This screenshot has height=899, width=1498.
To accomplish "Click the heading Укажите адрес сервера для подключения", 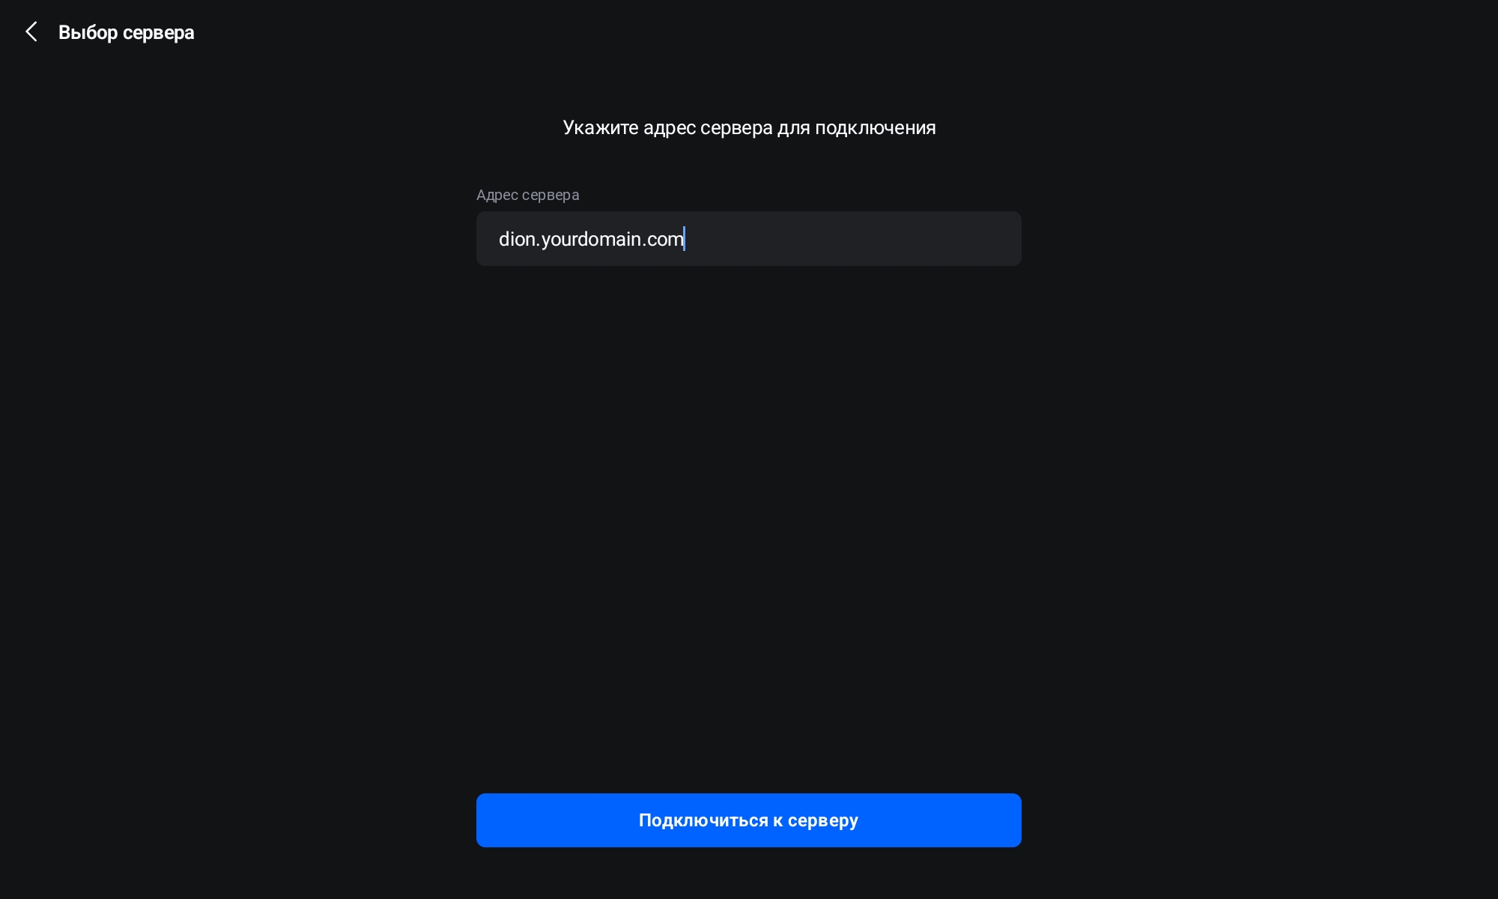I will [749, 128].
